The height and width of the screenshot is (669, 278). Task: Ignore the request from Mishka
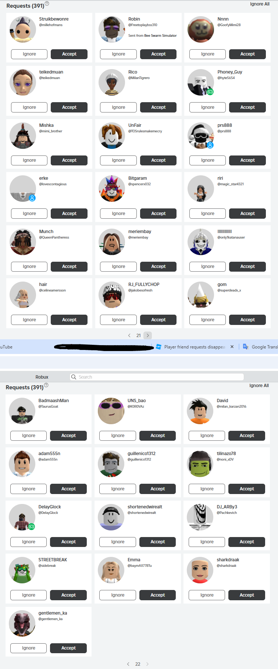click(x=29, y=160)
